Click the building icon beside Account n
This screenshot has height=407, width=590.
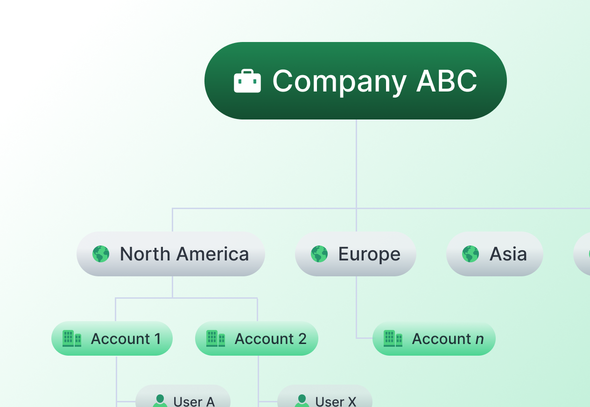pyautogui.click(x=393, y=338)
